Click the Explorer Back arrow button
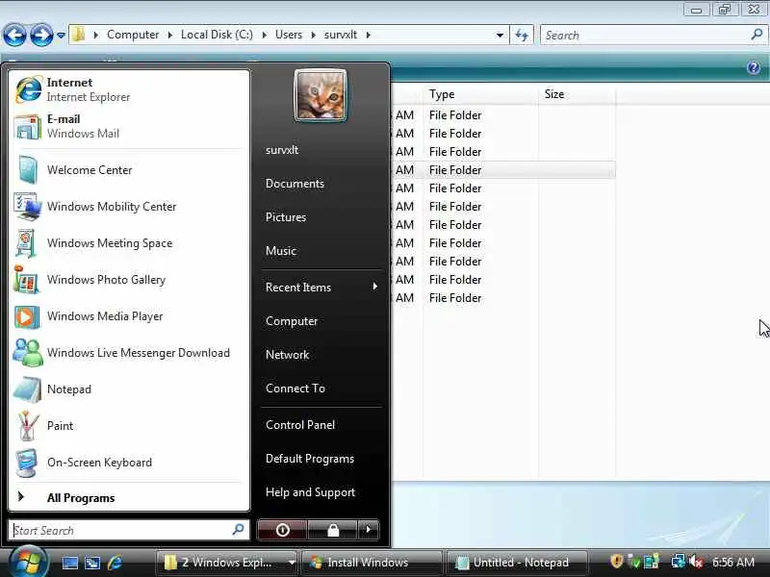 14,36
